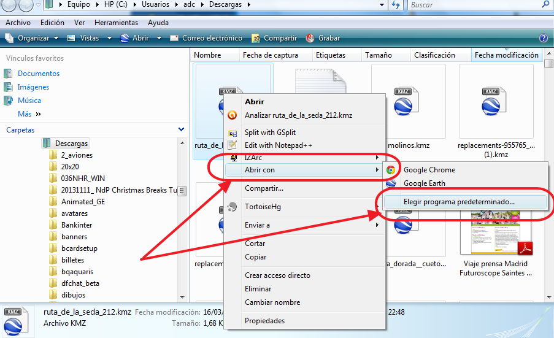554x338 pixels.
Task: Choose Propiedades from context menu
Action: coord(264,321)
